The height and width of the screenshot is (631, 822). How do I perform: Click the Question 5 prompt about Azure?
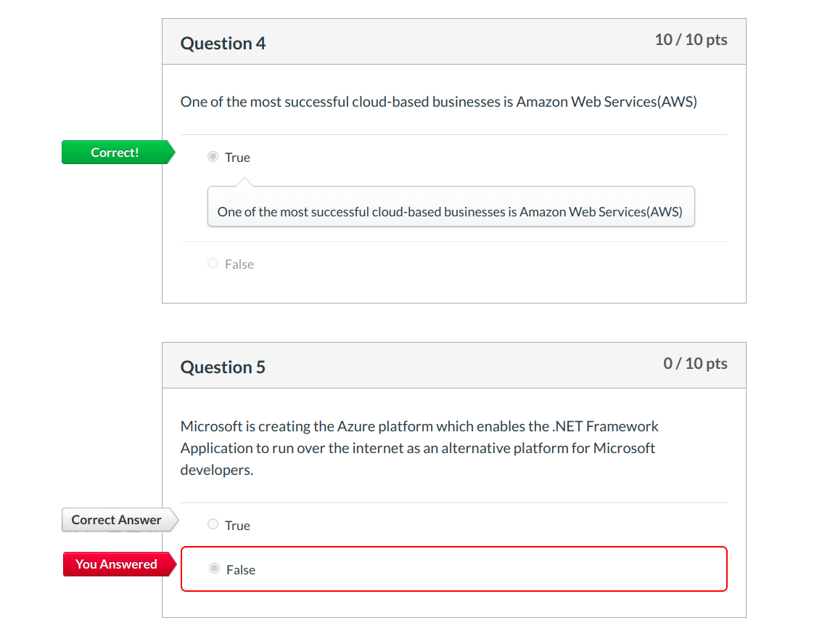pyautogui.click(x=419, y=448)
